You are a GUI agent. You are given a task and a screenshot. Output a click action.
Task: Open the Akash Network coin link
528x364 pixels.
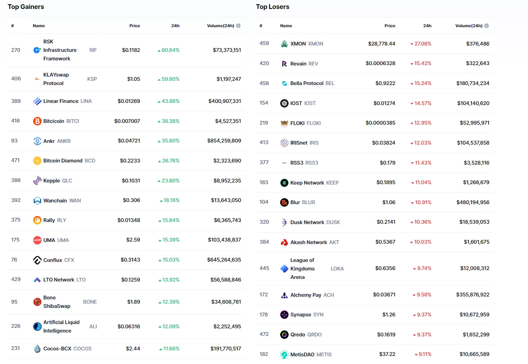[x=309, y=242]
